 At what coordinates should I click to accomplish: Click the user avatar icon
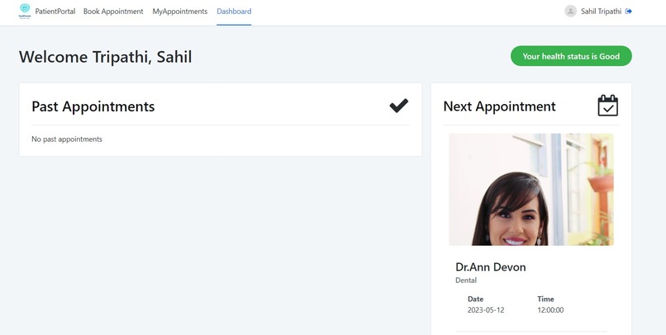point(570,12)
